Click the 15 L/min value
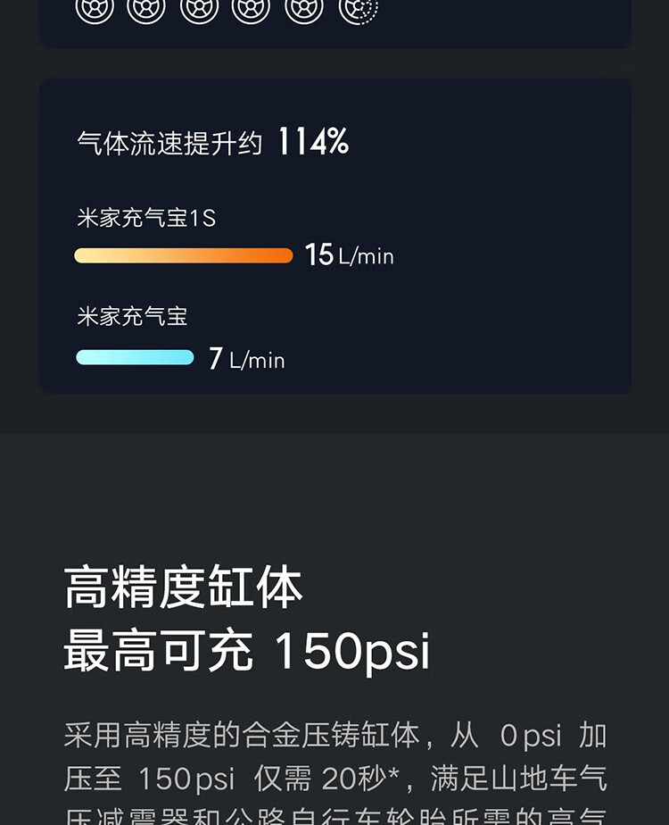The height and width of the screenshot is (825, 669). coord(349,255)
